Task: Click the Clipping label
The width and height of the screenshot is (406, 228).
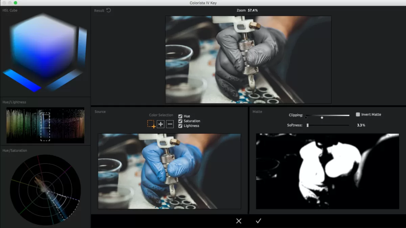Action: [x=296, y=115]
